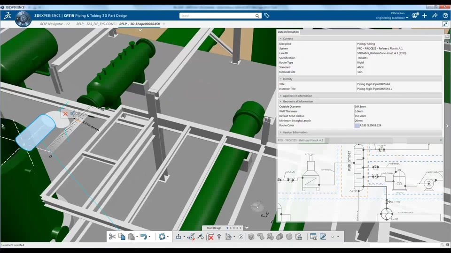451x253 pixels.
Task: Click the Paste clipboard icon
Action: 132,237
